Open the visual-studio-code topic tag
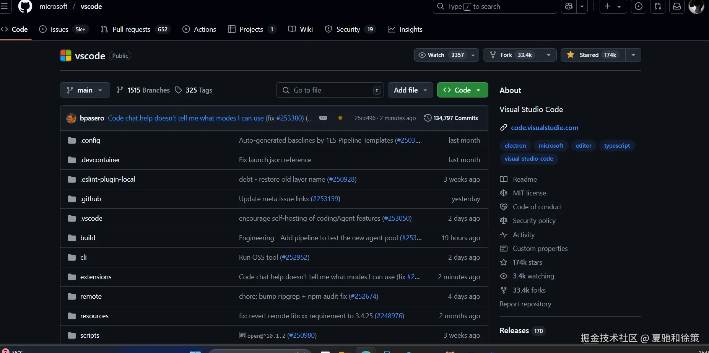This screenshot has width=709, height=353. pos(529,159)
